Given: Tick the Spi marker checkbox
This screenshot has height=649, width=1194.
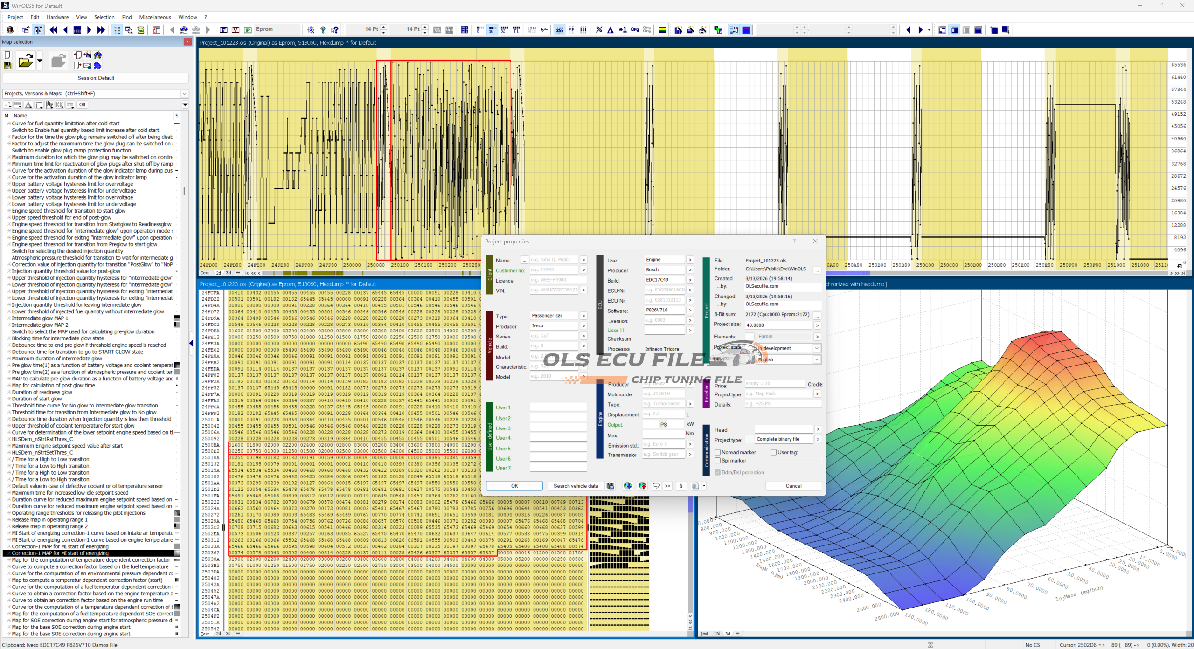Looking at the screenshot, I should point(718,461).
